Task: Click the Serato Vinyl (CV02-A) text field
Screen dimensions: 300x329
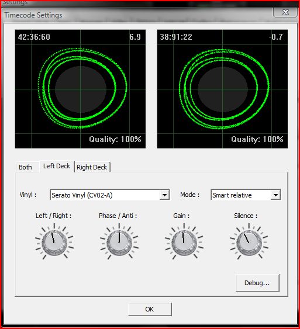Action: (105, 195)
